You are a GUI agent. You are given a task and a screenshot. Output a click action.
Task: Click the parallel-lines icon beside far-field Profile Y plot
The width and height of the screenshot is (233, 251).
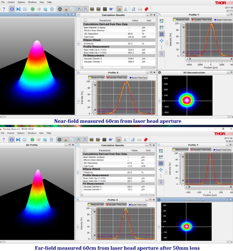(x=162, y=182)
